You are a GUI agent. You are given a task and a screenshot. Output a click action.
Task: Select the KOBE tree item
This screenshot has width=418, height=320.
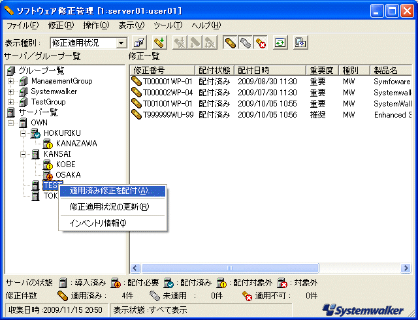coord(66,165)
